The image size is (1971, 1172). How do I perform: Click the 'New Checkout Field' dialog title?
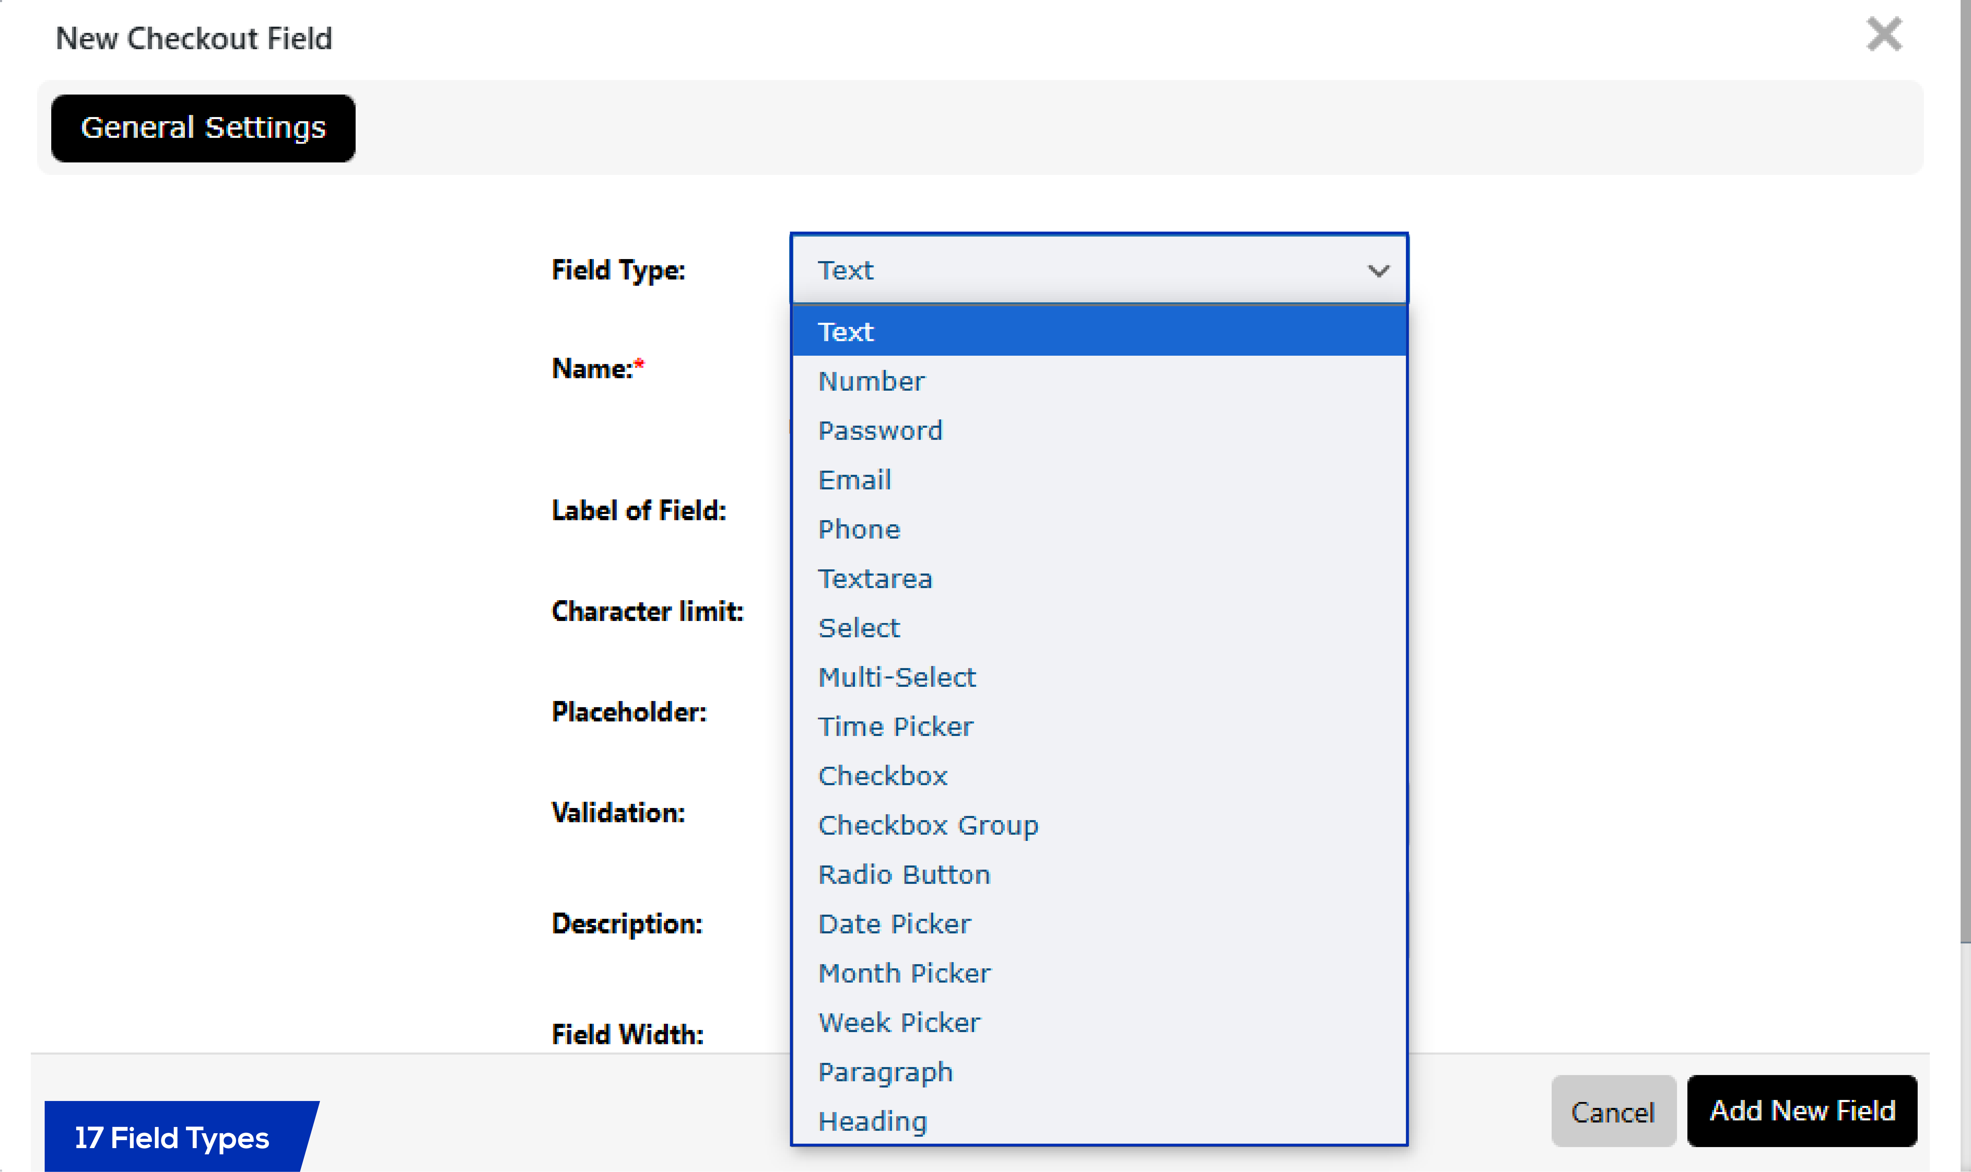click(x=194, y=39)
